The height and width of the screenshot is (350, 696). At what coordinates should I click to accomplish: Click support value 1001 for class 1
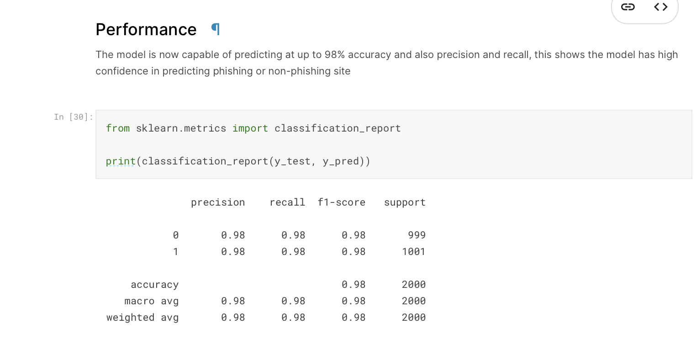[414, 252]
